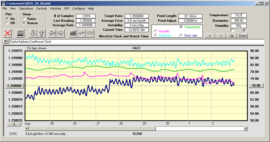
Task: Click the zigzag line graph icon
Action: tap(81, 33)
